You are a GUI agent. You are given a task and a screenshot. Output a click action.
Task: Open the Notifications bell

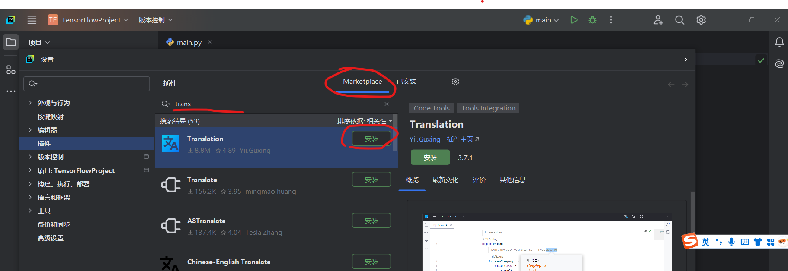tap(779, 42)
